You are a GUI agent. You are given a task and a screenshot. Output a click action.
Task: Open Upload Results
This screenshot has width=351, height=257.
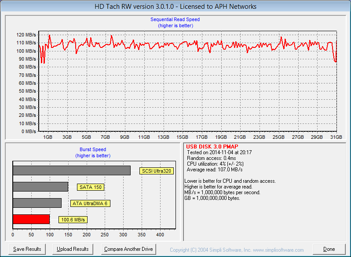[73, 249]
